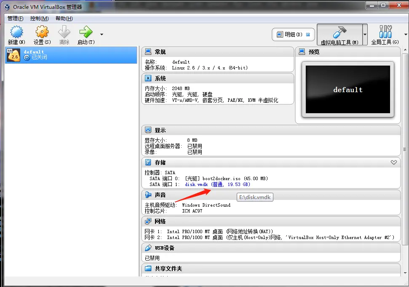The height and width of the screenshot is (287, 409).
Task: Open the 存储 section header link
Action: click(x=160, y=163)
